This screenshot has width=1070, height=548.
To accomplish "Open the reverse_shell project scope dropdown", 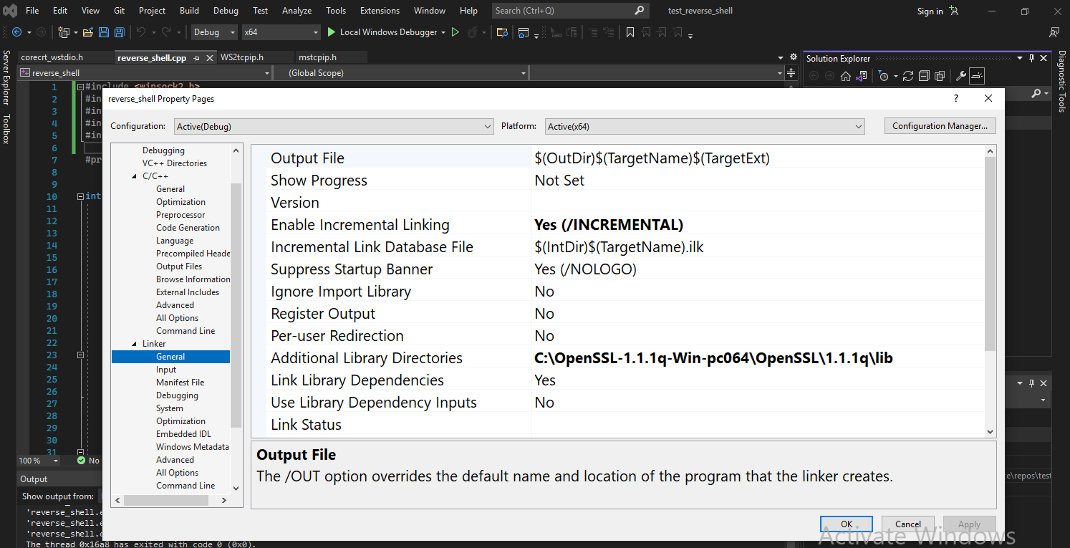I will [145, 73].
